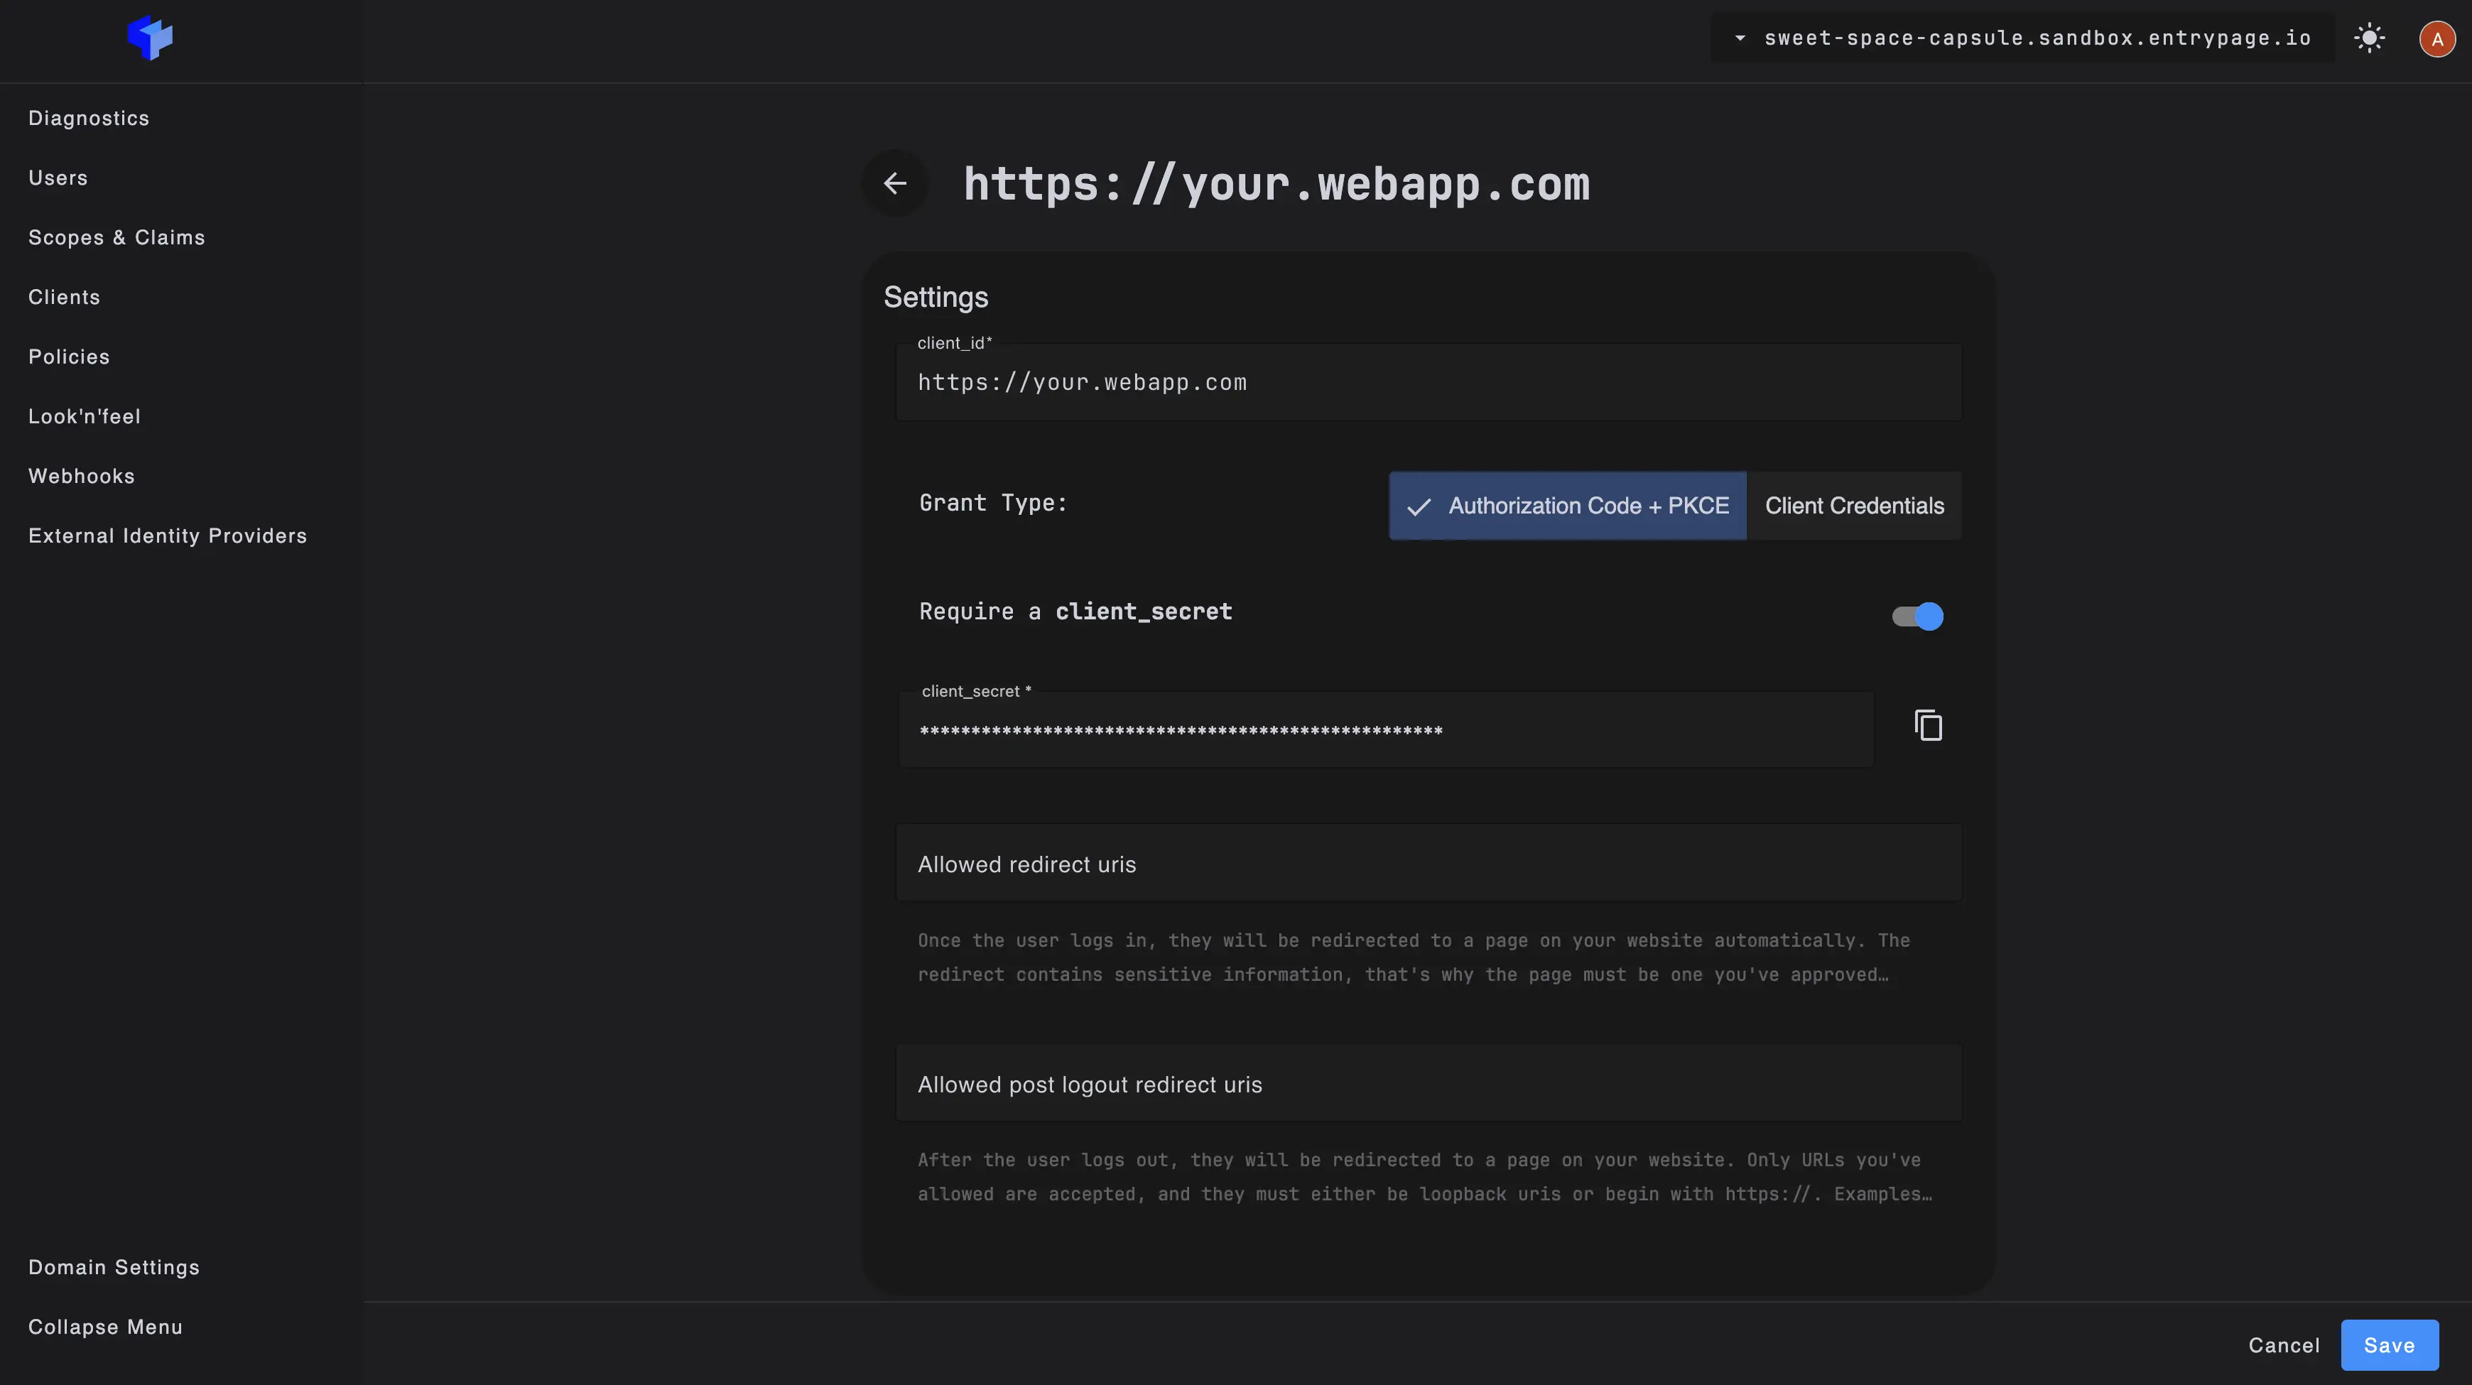Screen dimensions: 2472x1385
Task: Disable the Require a client_secret toggle
Action: click(1915, 617)
